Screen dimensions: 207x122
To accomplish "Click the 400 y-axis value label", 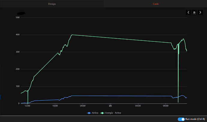I will 17,35.
